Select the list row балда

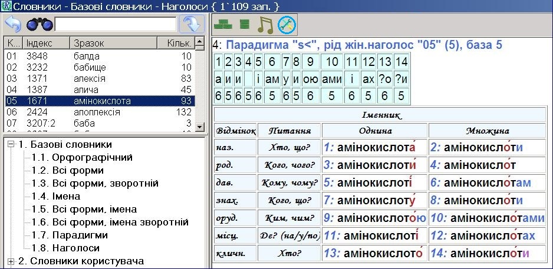point(100,56)
